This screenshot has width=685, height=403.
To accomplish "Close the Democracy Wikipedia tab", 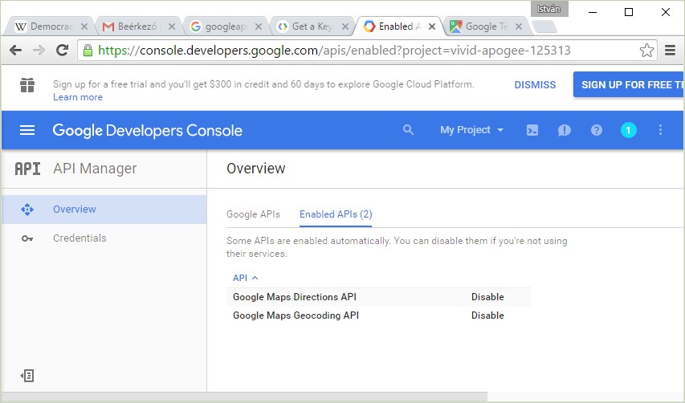I will (84, 26).
